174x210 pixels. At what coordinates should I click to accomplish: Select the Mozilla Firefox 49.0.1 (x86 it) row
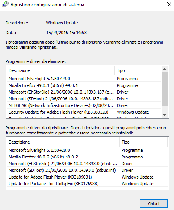(x=84, y=85)
